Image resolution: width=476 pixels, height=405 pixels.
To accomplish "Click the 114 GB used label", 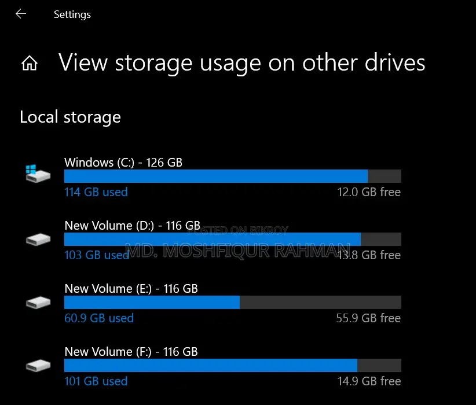I will pos(96,192).
